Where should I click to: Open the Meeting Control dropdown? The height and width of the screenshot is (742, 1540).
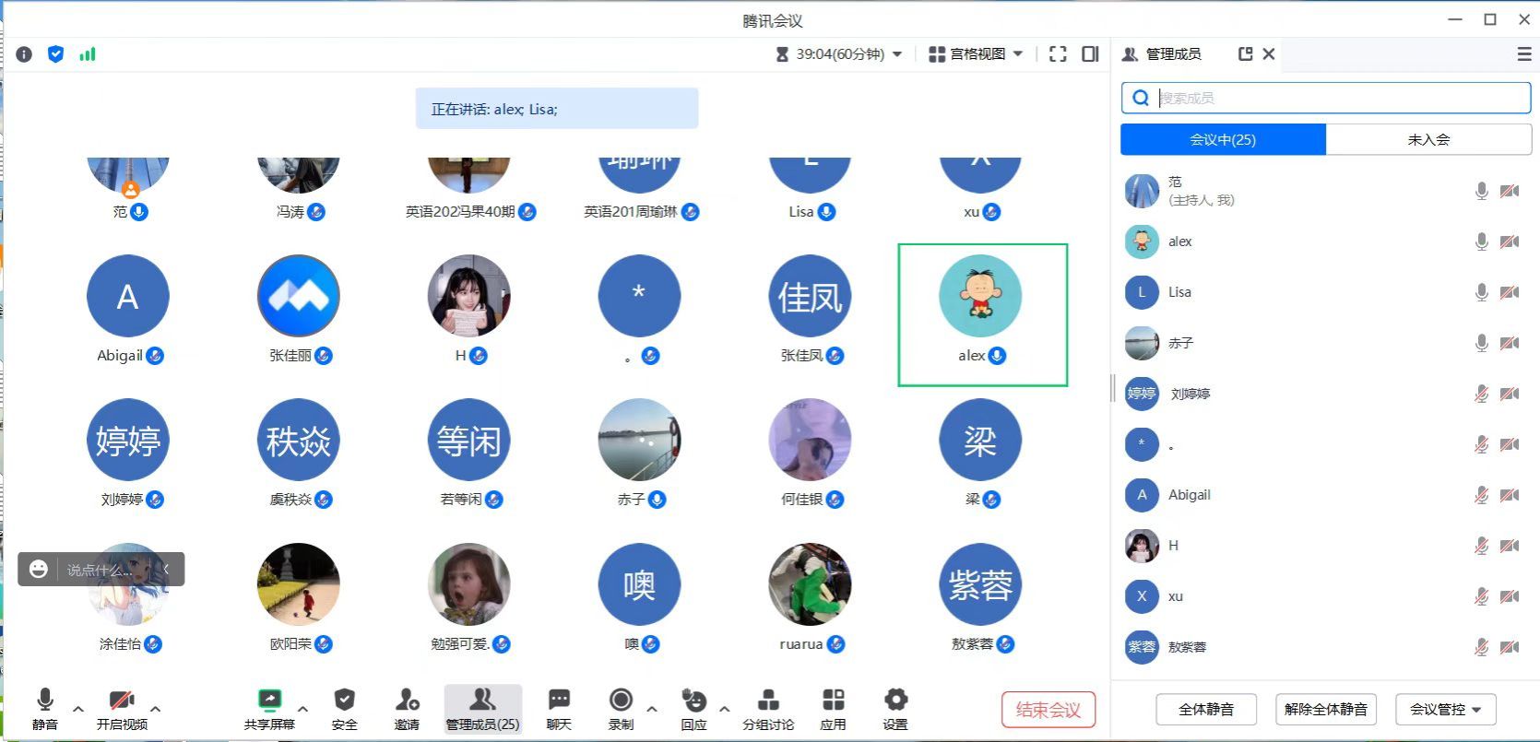[1445, 709]
